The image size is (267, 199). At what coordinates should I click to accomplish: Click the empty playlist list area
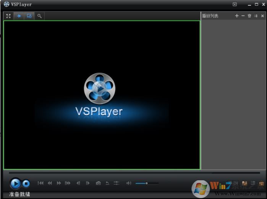pyautogui.click(x=233, y=95)
